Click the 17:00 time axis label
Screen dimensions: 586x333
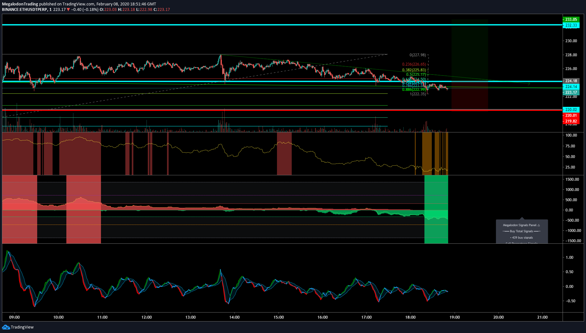pyautogui.click(x=366, y=317)
